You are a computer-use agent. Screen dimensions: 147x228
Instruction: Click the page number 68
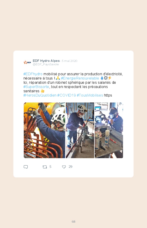coord(73,221)
